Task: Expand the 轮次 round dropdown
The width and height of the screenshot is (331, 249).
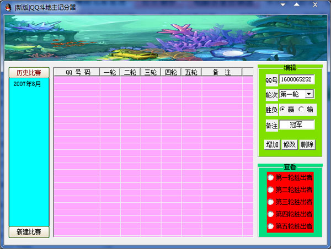Action: (309, 94)
